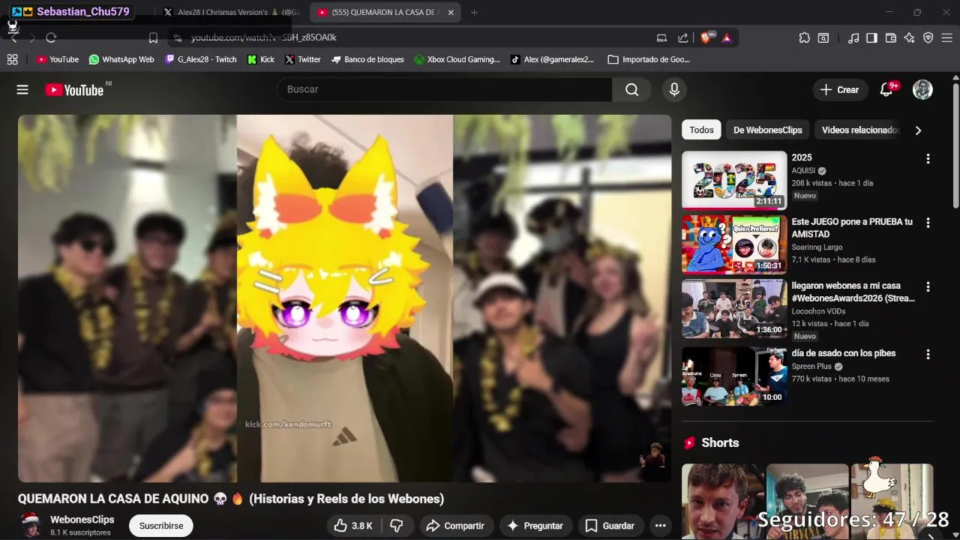Open the G_Alex28 - Twitch bookmark

pos(201,59)
